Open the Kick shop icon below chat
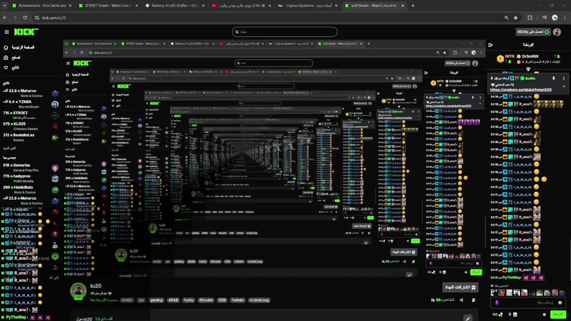The width and height of the screenshot is (571, 321). click(x=515, y=314)
